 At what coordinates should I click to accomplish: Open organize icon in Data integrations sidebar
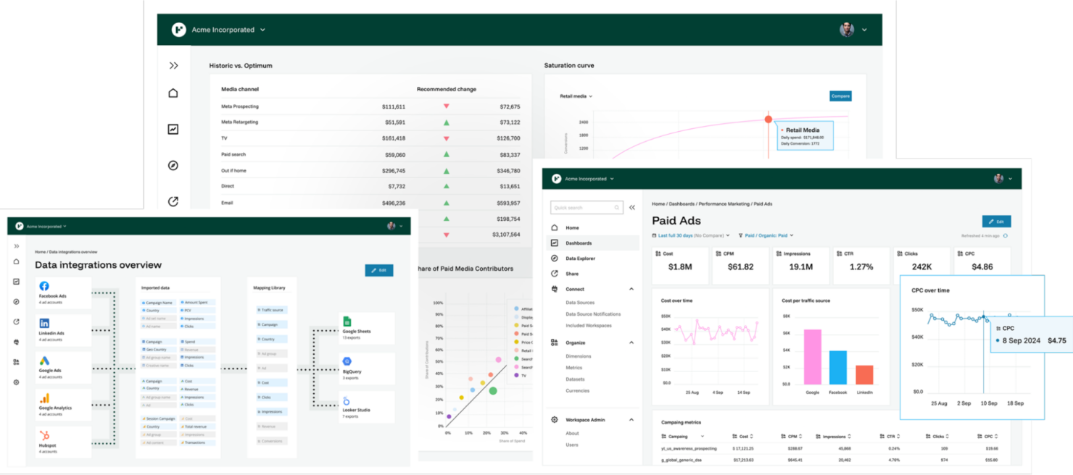17,362
